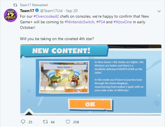The height and width of the screenshot is (127, 165).
Task: Click the Team17 Retweeted label
Action: click(34, 5)
